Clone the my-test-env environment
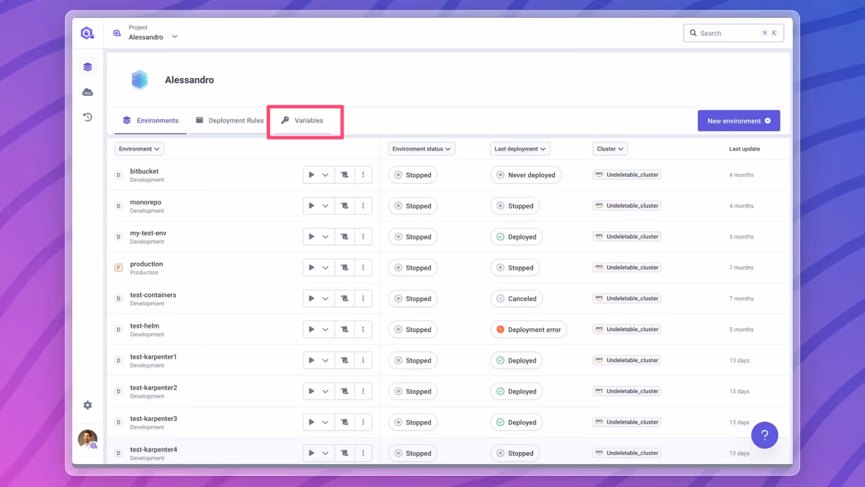865x487 pixels. click(x=345, y=237)
